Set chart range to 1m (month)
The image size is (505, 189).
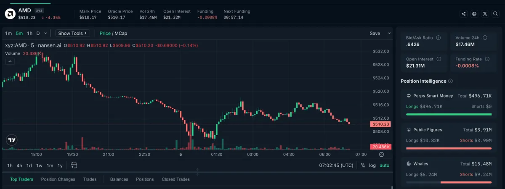[50, 165]
